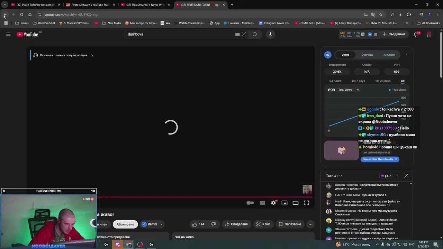
Task: Open the vidIQ Remix button
Action: [x=149, y=224]
